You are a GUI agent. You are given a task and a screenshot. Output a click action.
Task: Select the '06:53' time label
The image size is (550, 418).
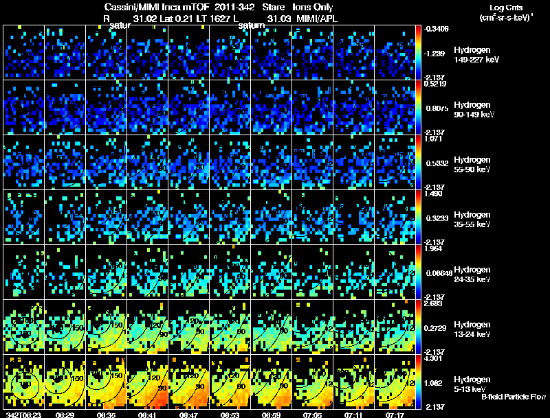230,415
